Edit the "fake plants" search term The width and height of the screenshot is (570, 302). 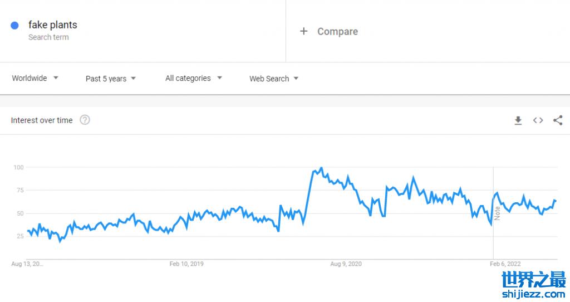(53, 25)
